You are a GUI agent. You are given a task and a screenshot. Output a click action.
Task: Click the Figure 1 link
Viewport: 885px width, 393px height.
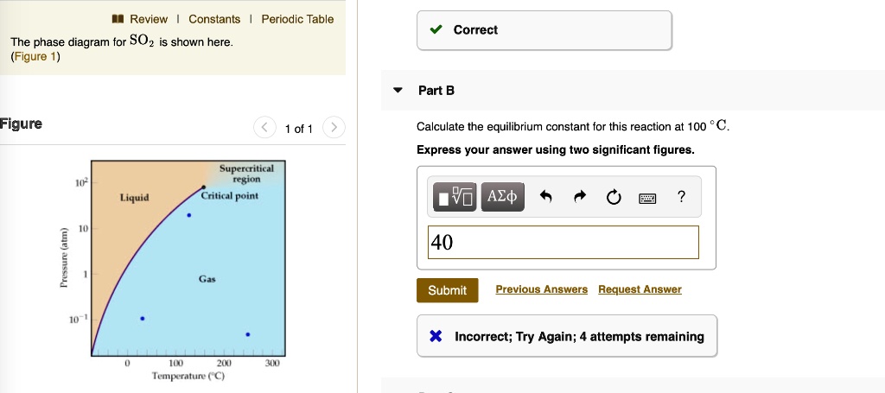[34, 57]
